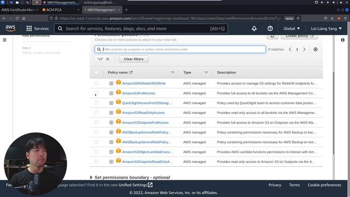Open the Kali applications menu icon
This screenshot has width=350, height=197.
pos(2,2)
